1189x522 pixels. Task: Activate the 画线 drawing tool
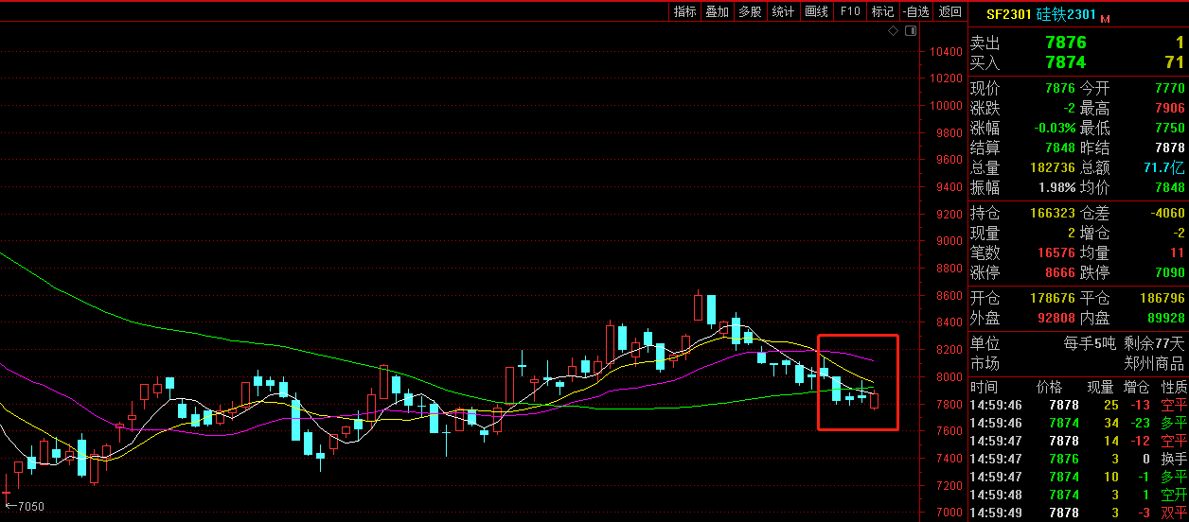pyautogui.click(x=816, y=11)
